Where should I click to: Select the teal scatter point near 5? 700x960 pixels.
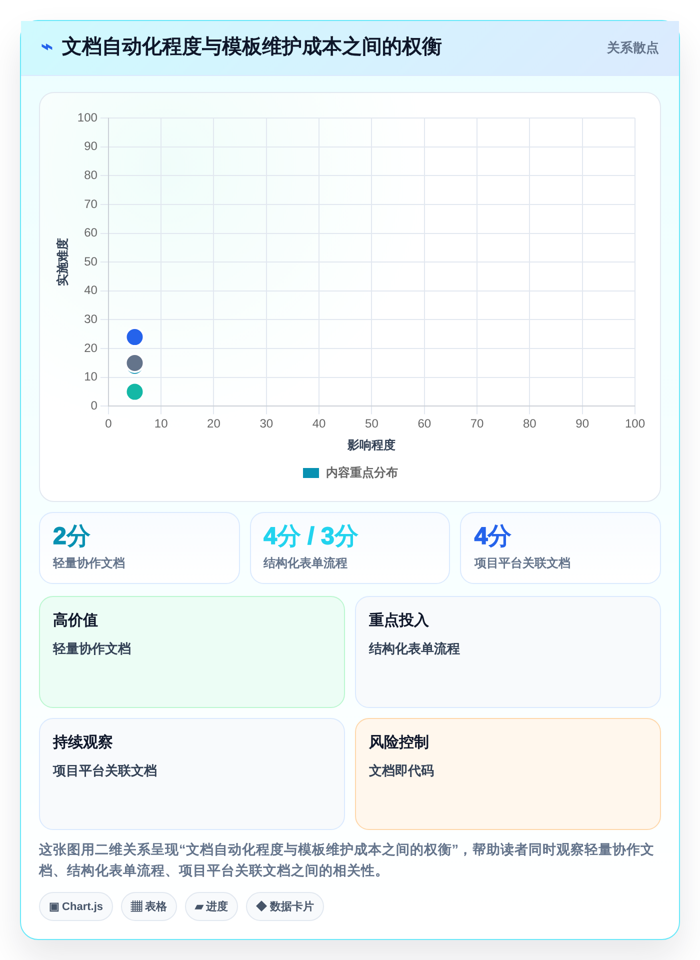134,392
